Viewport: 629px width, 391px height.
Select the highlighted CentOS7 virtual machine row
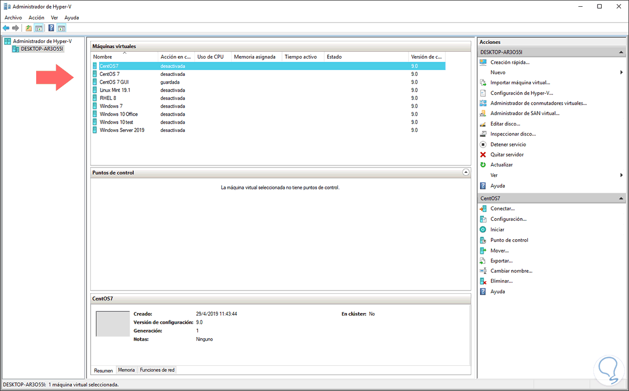tap(268, 66)
